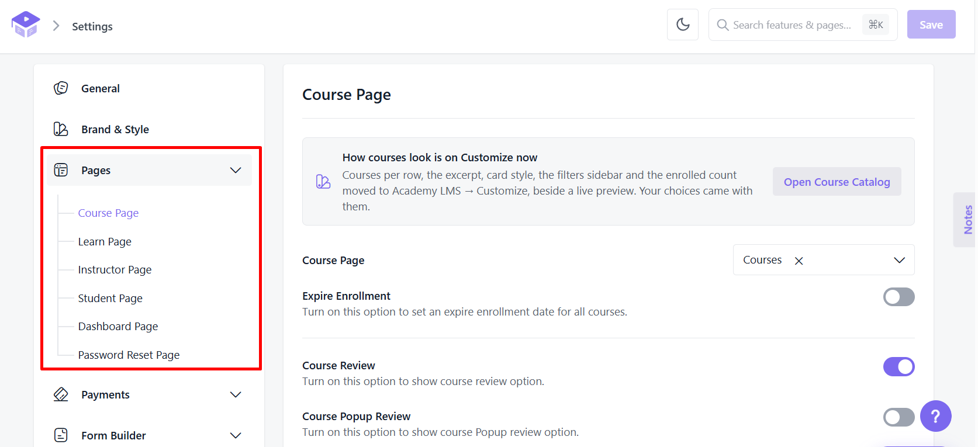Click the Pages section icon
Viewport: 978px width, 447px height.
click(x=61, y=170)
